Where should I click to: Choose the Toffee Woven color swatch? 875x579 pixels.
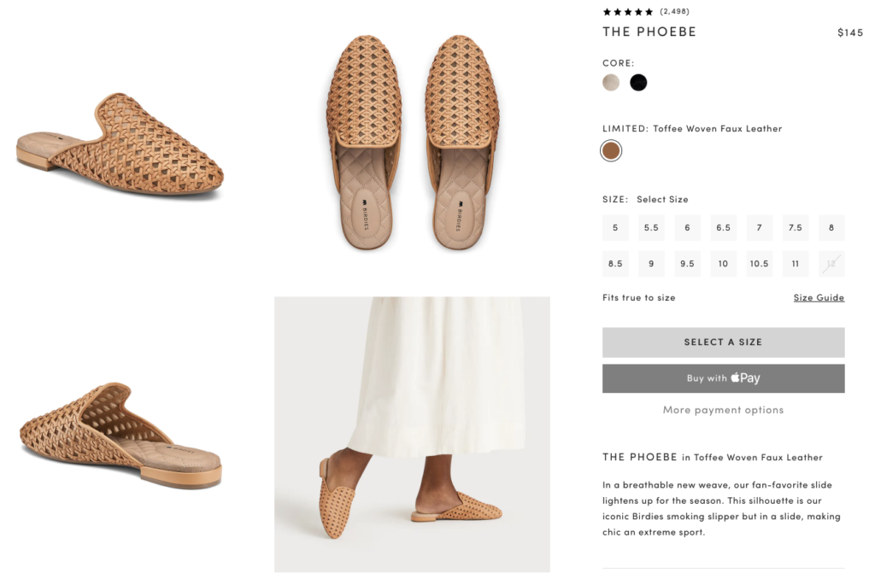pos(611,151)
